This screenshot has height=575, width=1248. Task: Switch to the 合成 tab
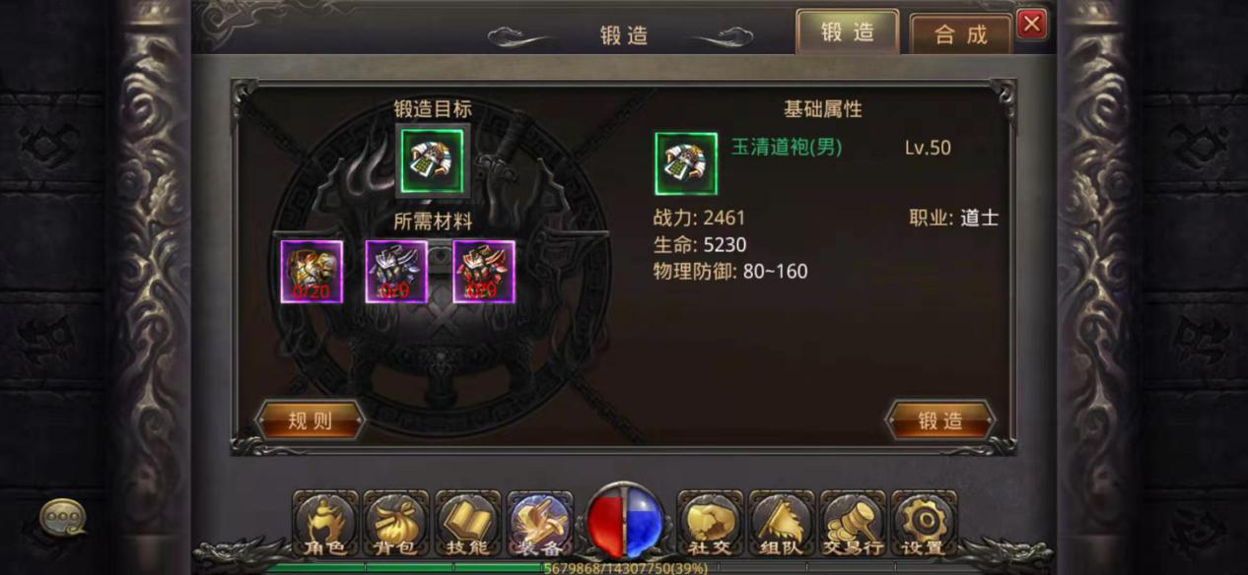tap(961, 34)
